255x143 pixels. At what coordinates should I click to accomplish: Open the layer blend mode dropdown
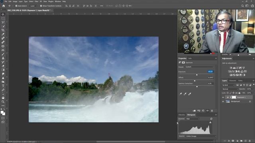(x=230, y=89)
